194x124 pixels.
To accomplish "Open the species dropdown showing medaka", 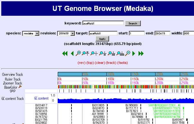I will (31, 33).
